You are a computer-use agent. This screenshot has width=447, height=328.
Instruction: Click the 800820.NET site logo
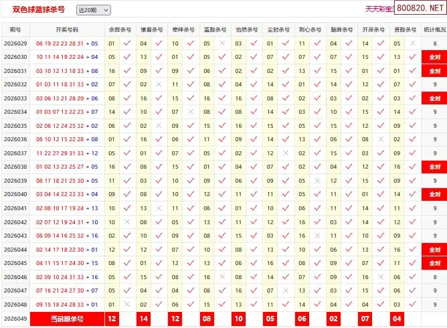coord(420,9)
